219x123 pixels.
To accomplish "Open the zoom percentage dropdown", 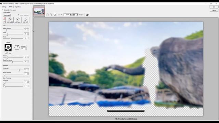I will (x=70, y=15).
